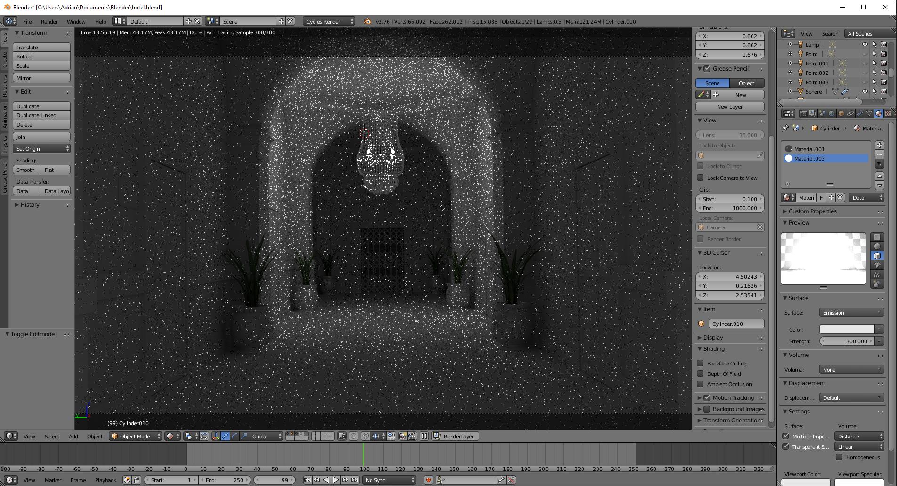Open the Set Origin dropdown
The image size is (897, 486).
(x=42, y=149)
